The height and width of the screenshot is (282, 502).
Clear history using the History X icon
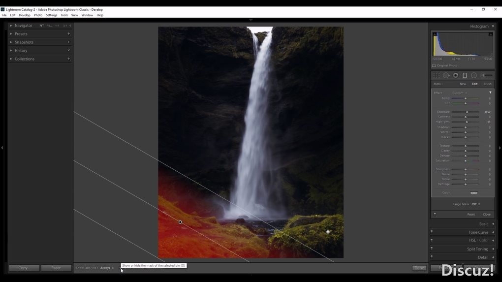click(x=68, y=51)
